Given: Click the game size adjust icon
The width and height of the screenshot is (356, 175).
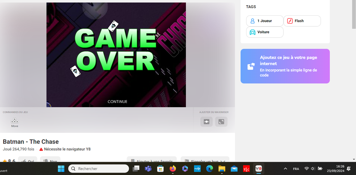Looking at the screenshot, I should click(206, 121).
